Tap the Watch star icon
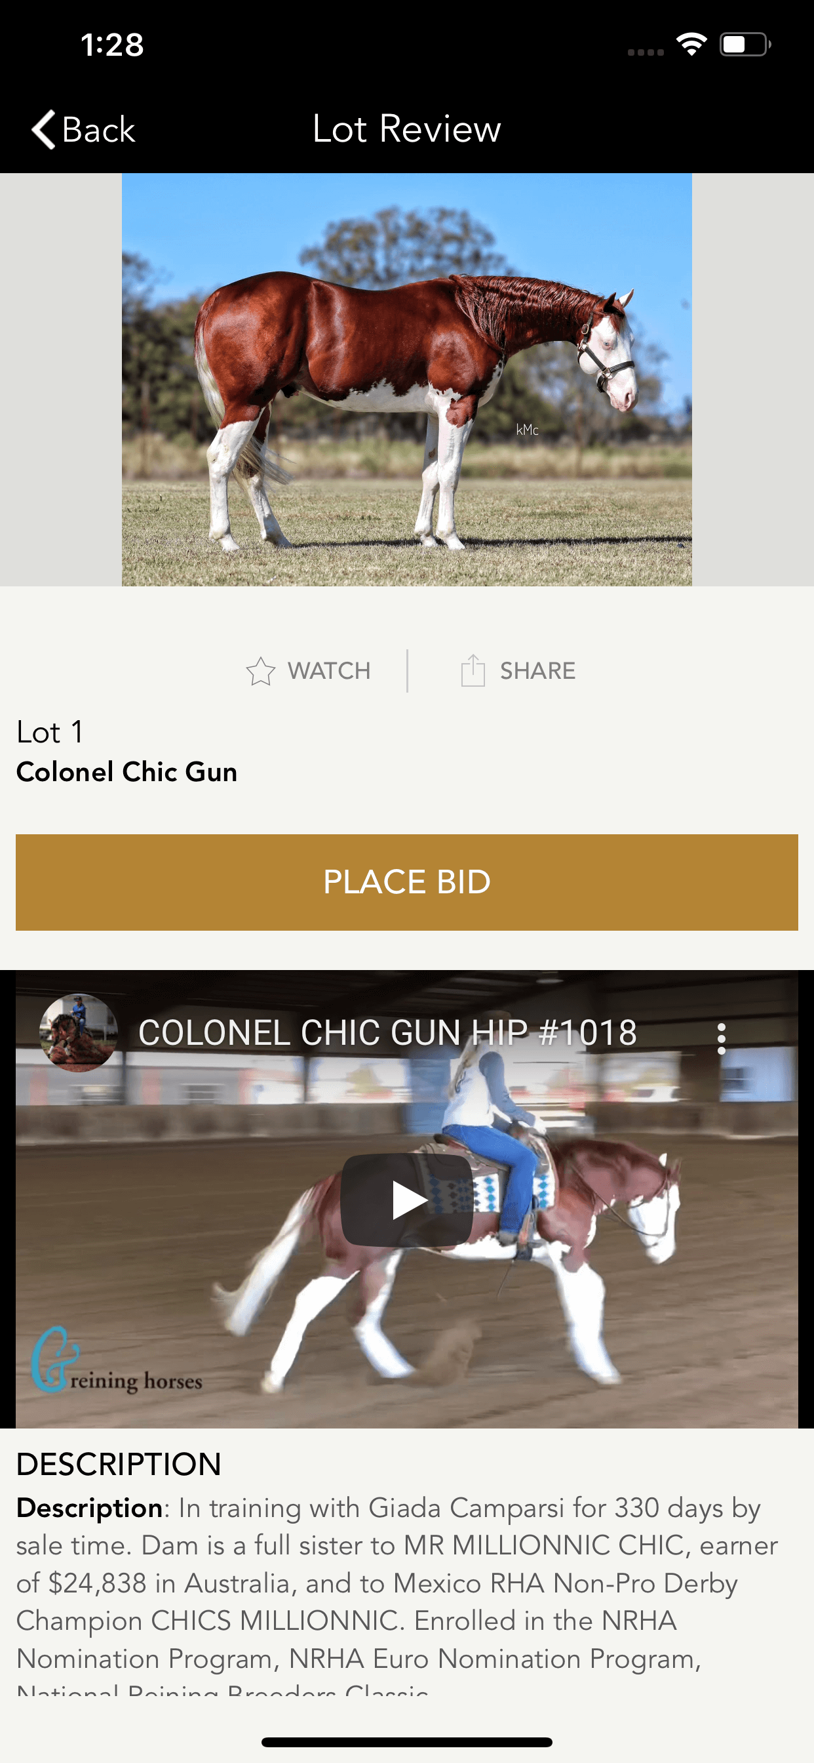 261,671
